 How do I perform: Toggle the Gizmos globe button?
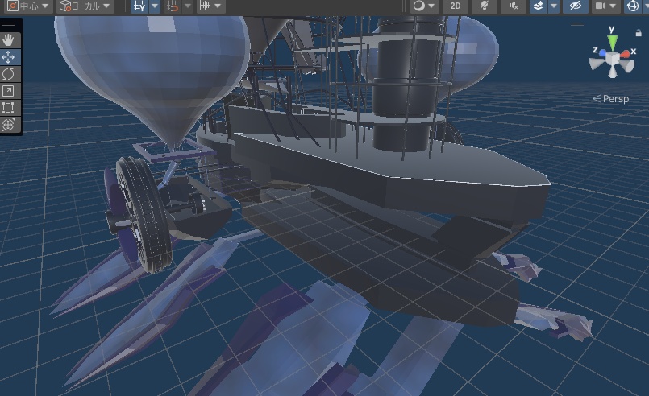(633, 6)
